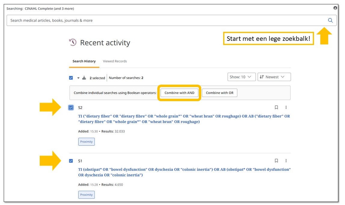Open the user account profile icon

tap(335, 8)
